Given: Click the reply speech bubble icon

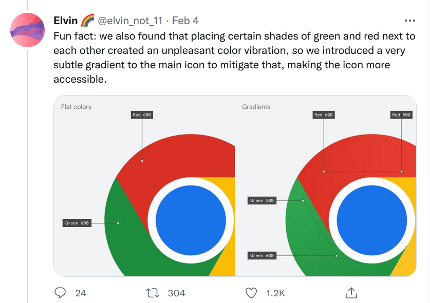Looking at the screenshot, I should pos(61,293).
